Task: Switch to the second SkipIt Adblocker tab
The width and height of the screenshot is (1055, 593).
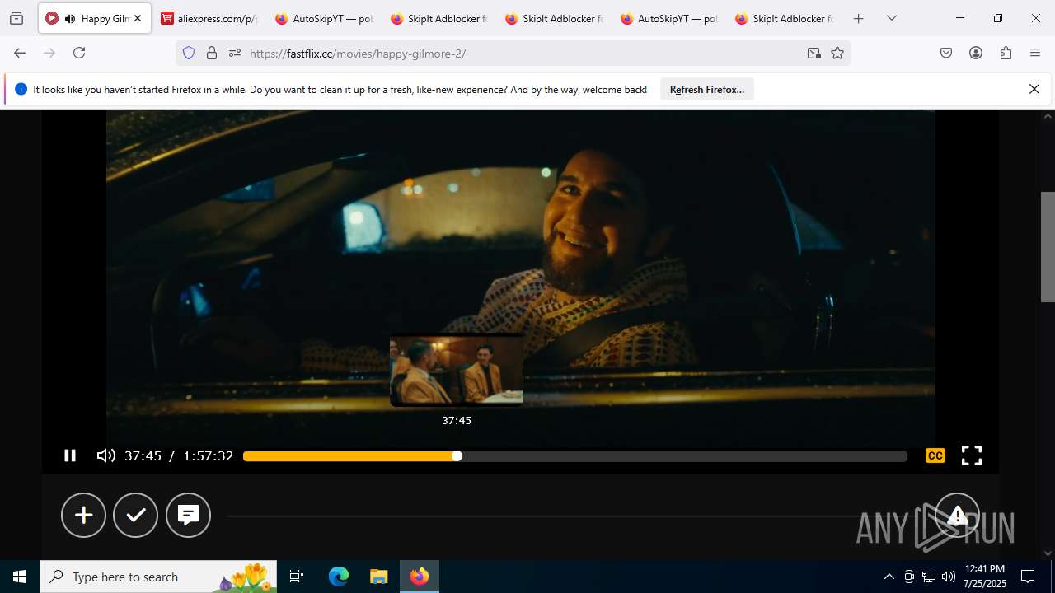Action: pyautogui.click(x=554, y=18)
